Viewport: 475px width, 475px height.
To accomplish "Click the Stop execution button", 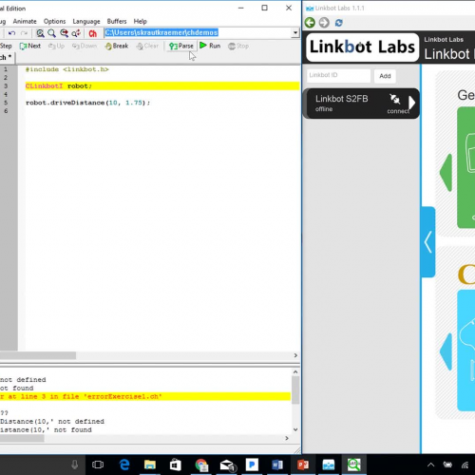I will [x=238, y=46].
